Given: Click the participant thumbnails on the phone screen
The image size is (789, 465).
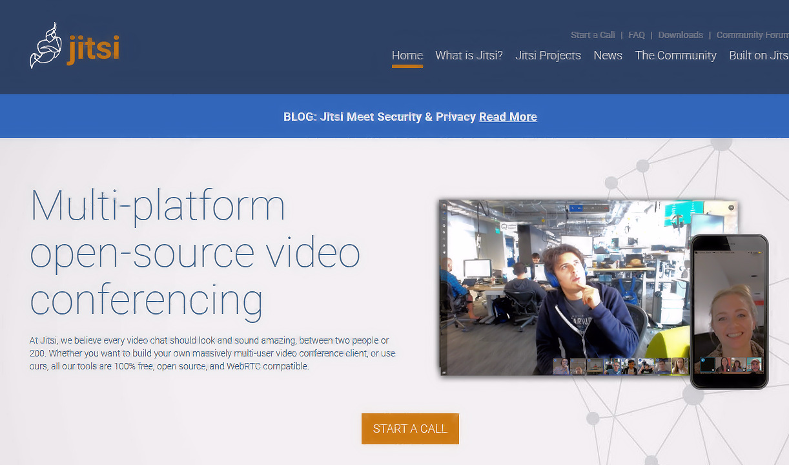Looking at the screenshot, I should (731, 365).
